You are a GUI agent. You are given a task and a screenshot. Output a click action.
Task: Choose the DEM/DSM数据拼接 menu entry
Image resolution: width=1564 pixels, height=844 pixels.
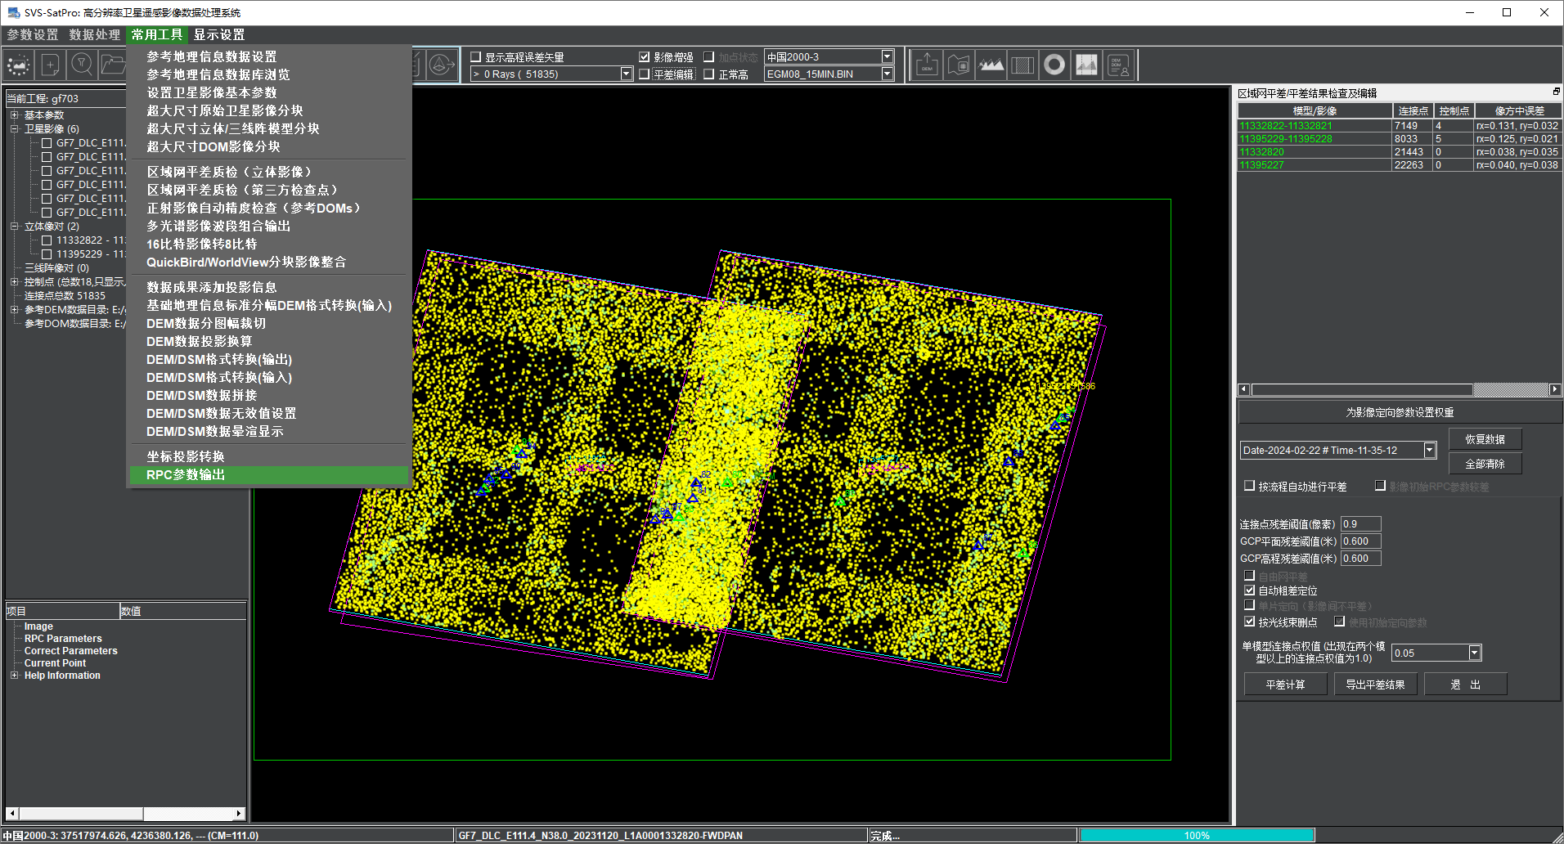(201, 396)
